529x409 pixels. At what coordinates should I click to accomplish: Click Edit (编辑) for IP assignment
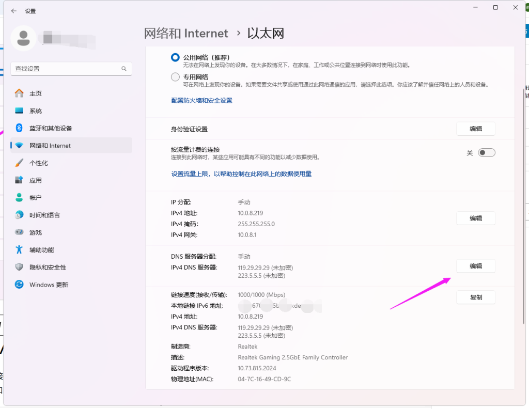tap(475, 218)
